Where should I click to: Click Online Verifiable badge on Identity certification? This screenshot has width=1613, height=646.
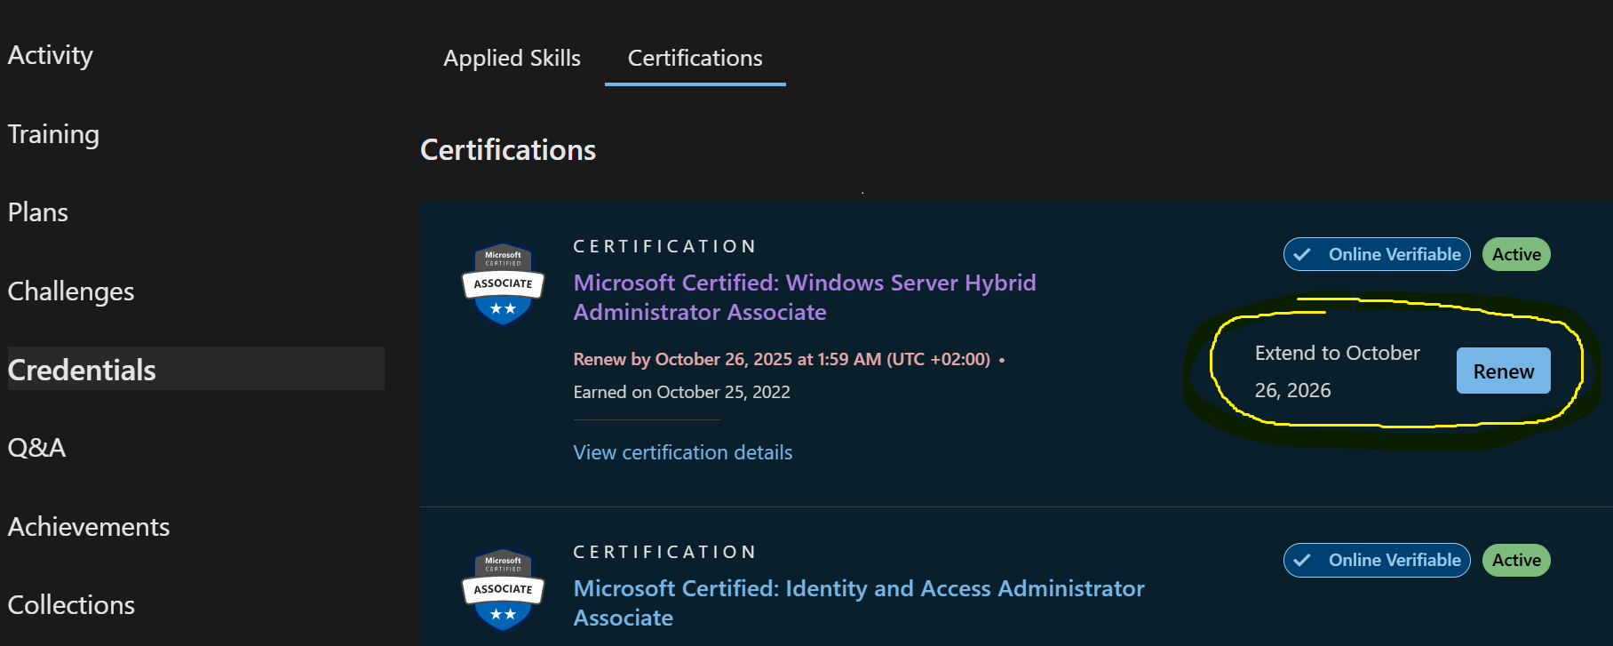(x=1377, y=560)
